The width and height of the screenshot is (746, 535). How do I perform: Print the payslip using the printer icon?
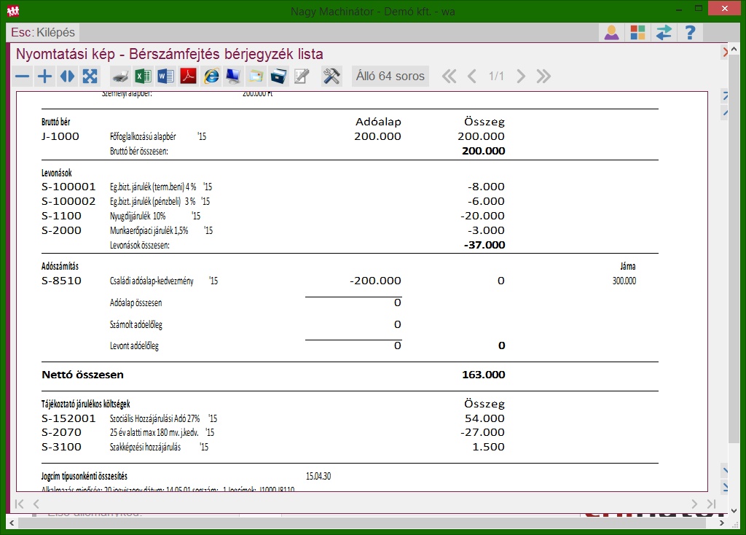121,77
